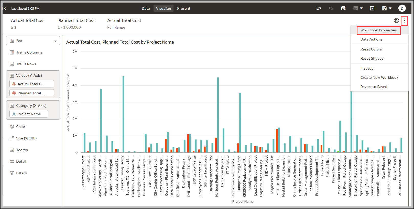Click the Category (X-Axis) section icon
The image size is (414, 209).
click(12, 106)
